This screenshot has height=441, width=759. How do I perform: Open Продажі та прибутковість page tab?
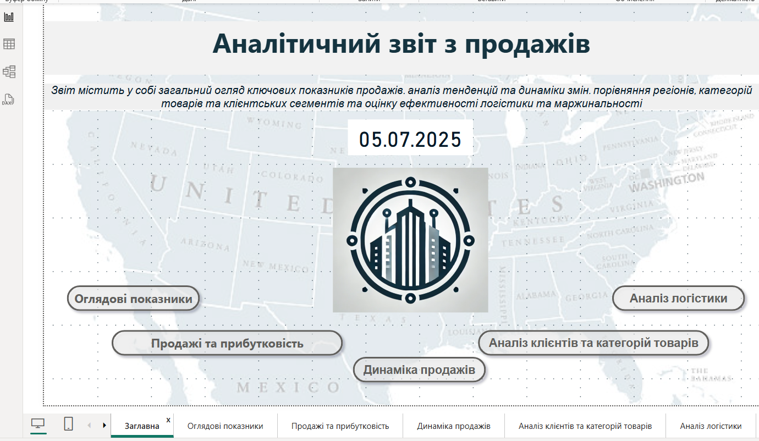click(x=340, y=426)
